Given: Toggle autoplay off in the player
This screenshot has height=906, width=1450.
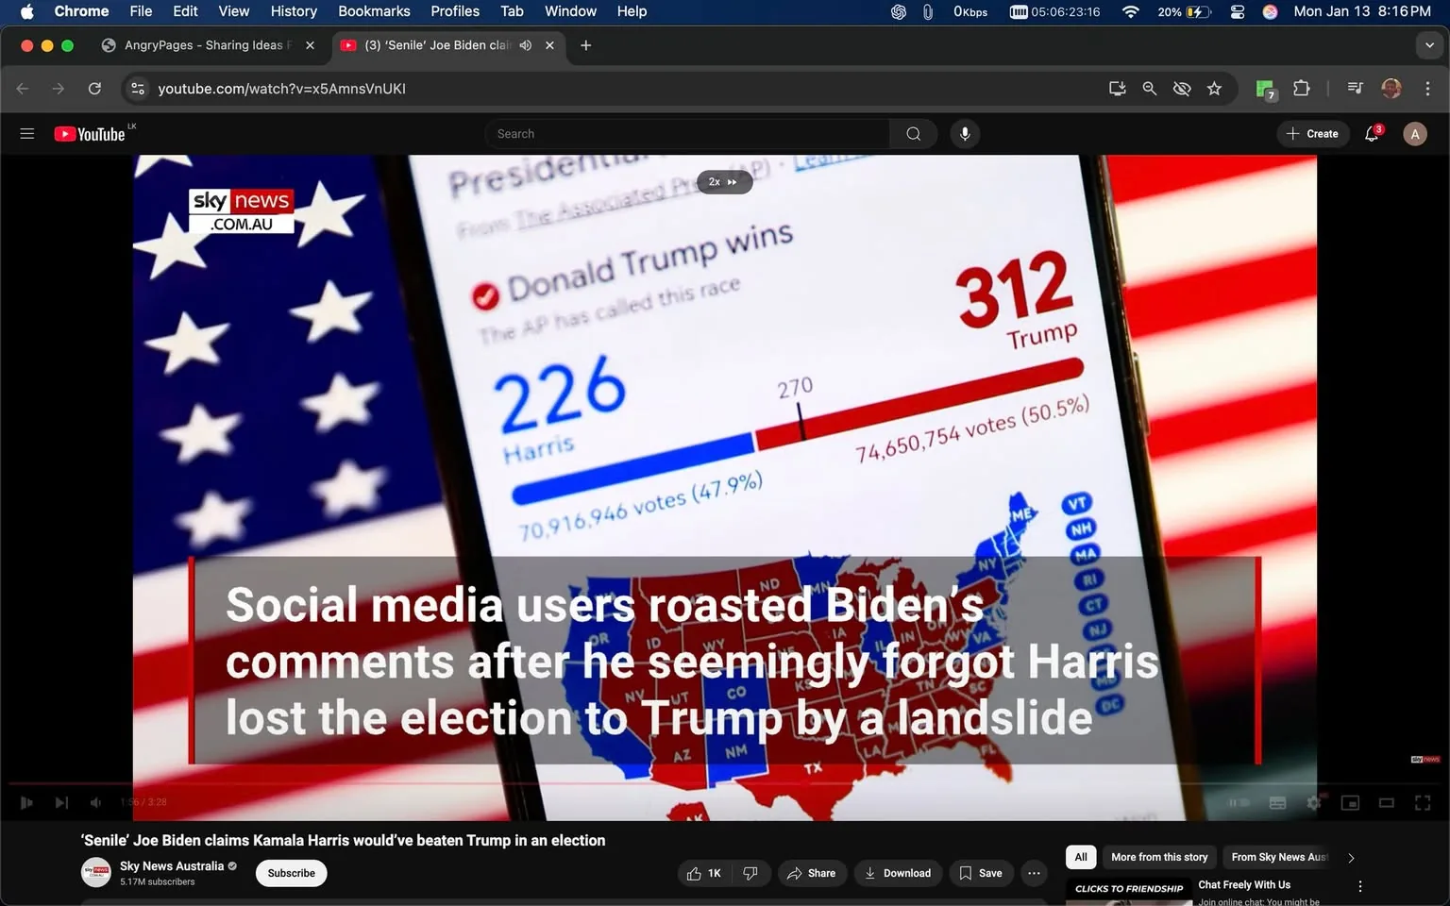Looking at the screenshot, I should click(1238, 802).
